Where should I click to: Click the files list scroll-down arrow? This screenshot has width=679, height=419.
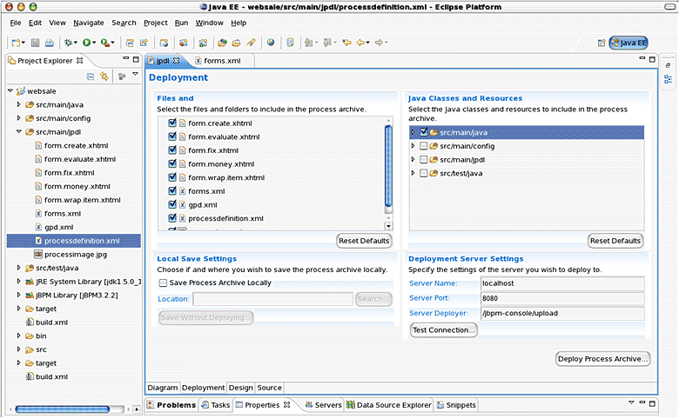click(x=388, y=226)
